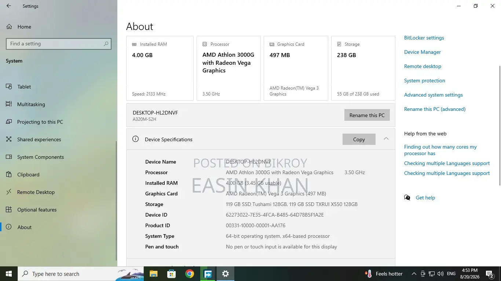501x281 pixels.
Task: Click the Find a setting search box
Action: (59, 44)
